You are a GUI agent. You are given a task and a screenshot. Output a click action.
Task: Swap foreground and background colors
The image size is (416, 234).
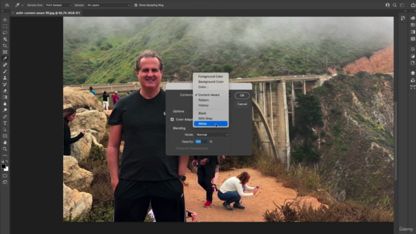coord(7,161)
